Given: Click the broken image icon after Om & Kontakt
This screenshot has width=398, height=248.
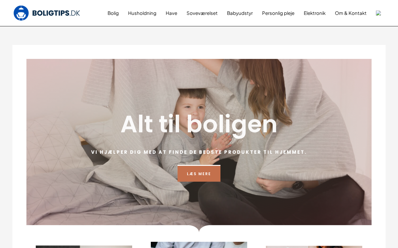Looking at the screenshot, I should tap(378, 13).
